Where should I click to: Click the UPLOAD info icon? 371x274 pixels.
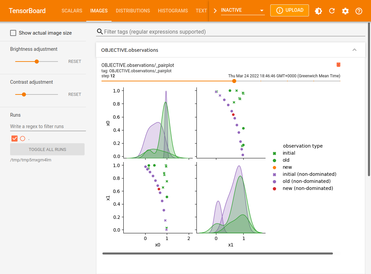tap(280, 10)
